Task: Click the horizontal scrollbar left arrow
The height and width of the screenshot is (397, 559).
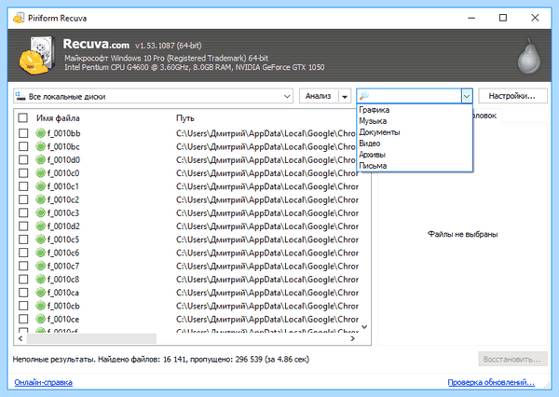Action: point(20,338)
